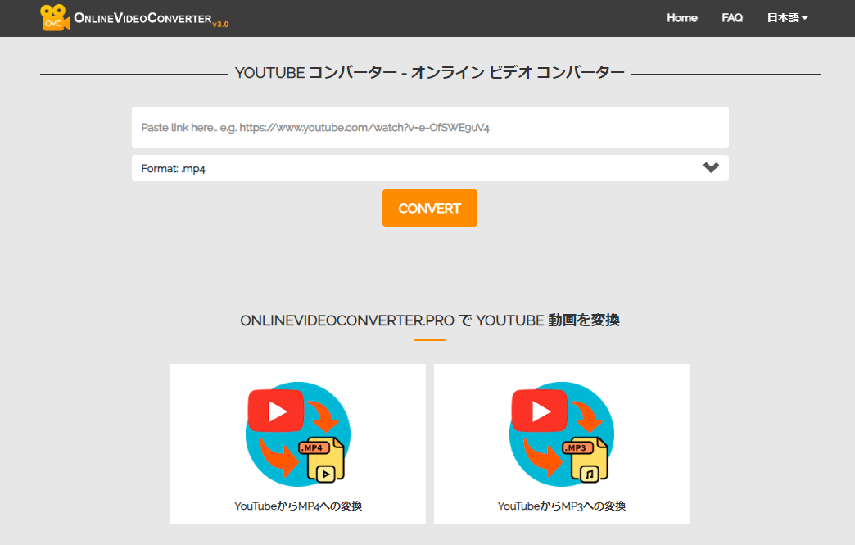Expand the 日本語 language dropdown

(787, 18)
